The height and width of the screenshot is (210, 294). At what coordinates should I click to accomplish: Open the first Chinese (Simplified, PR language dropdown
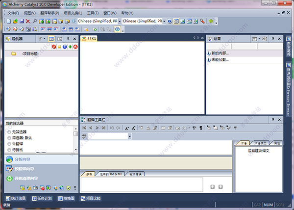(120, 21)
